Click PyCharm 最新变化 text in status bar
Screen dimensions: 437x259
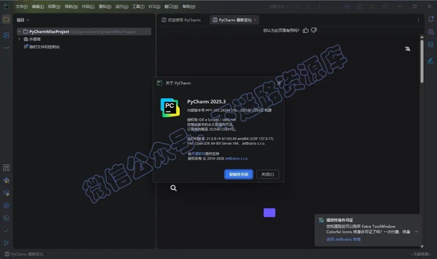pos(27,254)
